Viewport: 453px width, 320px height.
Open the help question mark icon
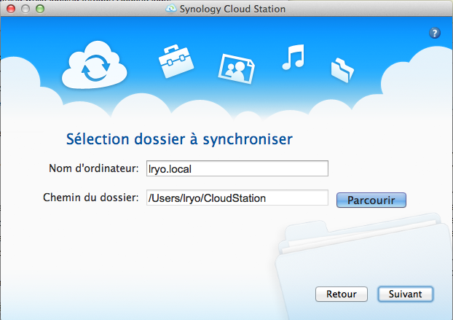pyautogui.click(x=435, y=33)
